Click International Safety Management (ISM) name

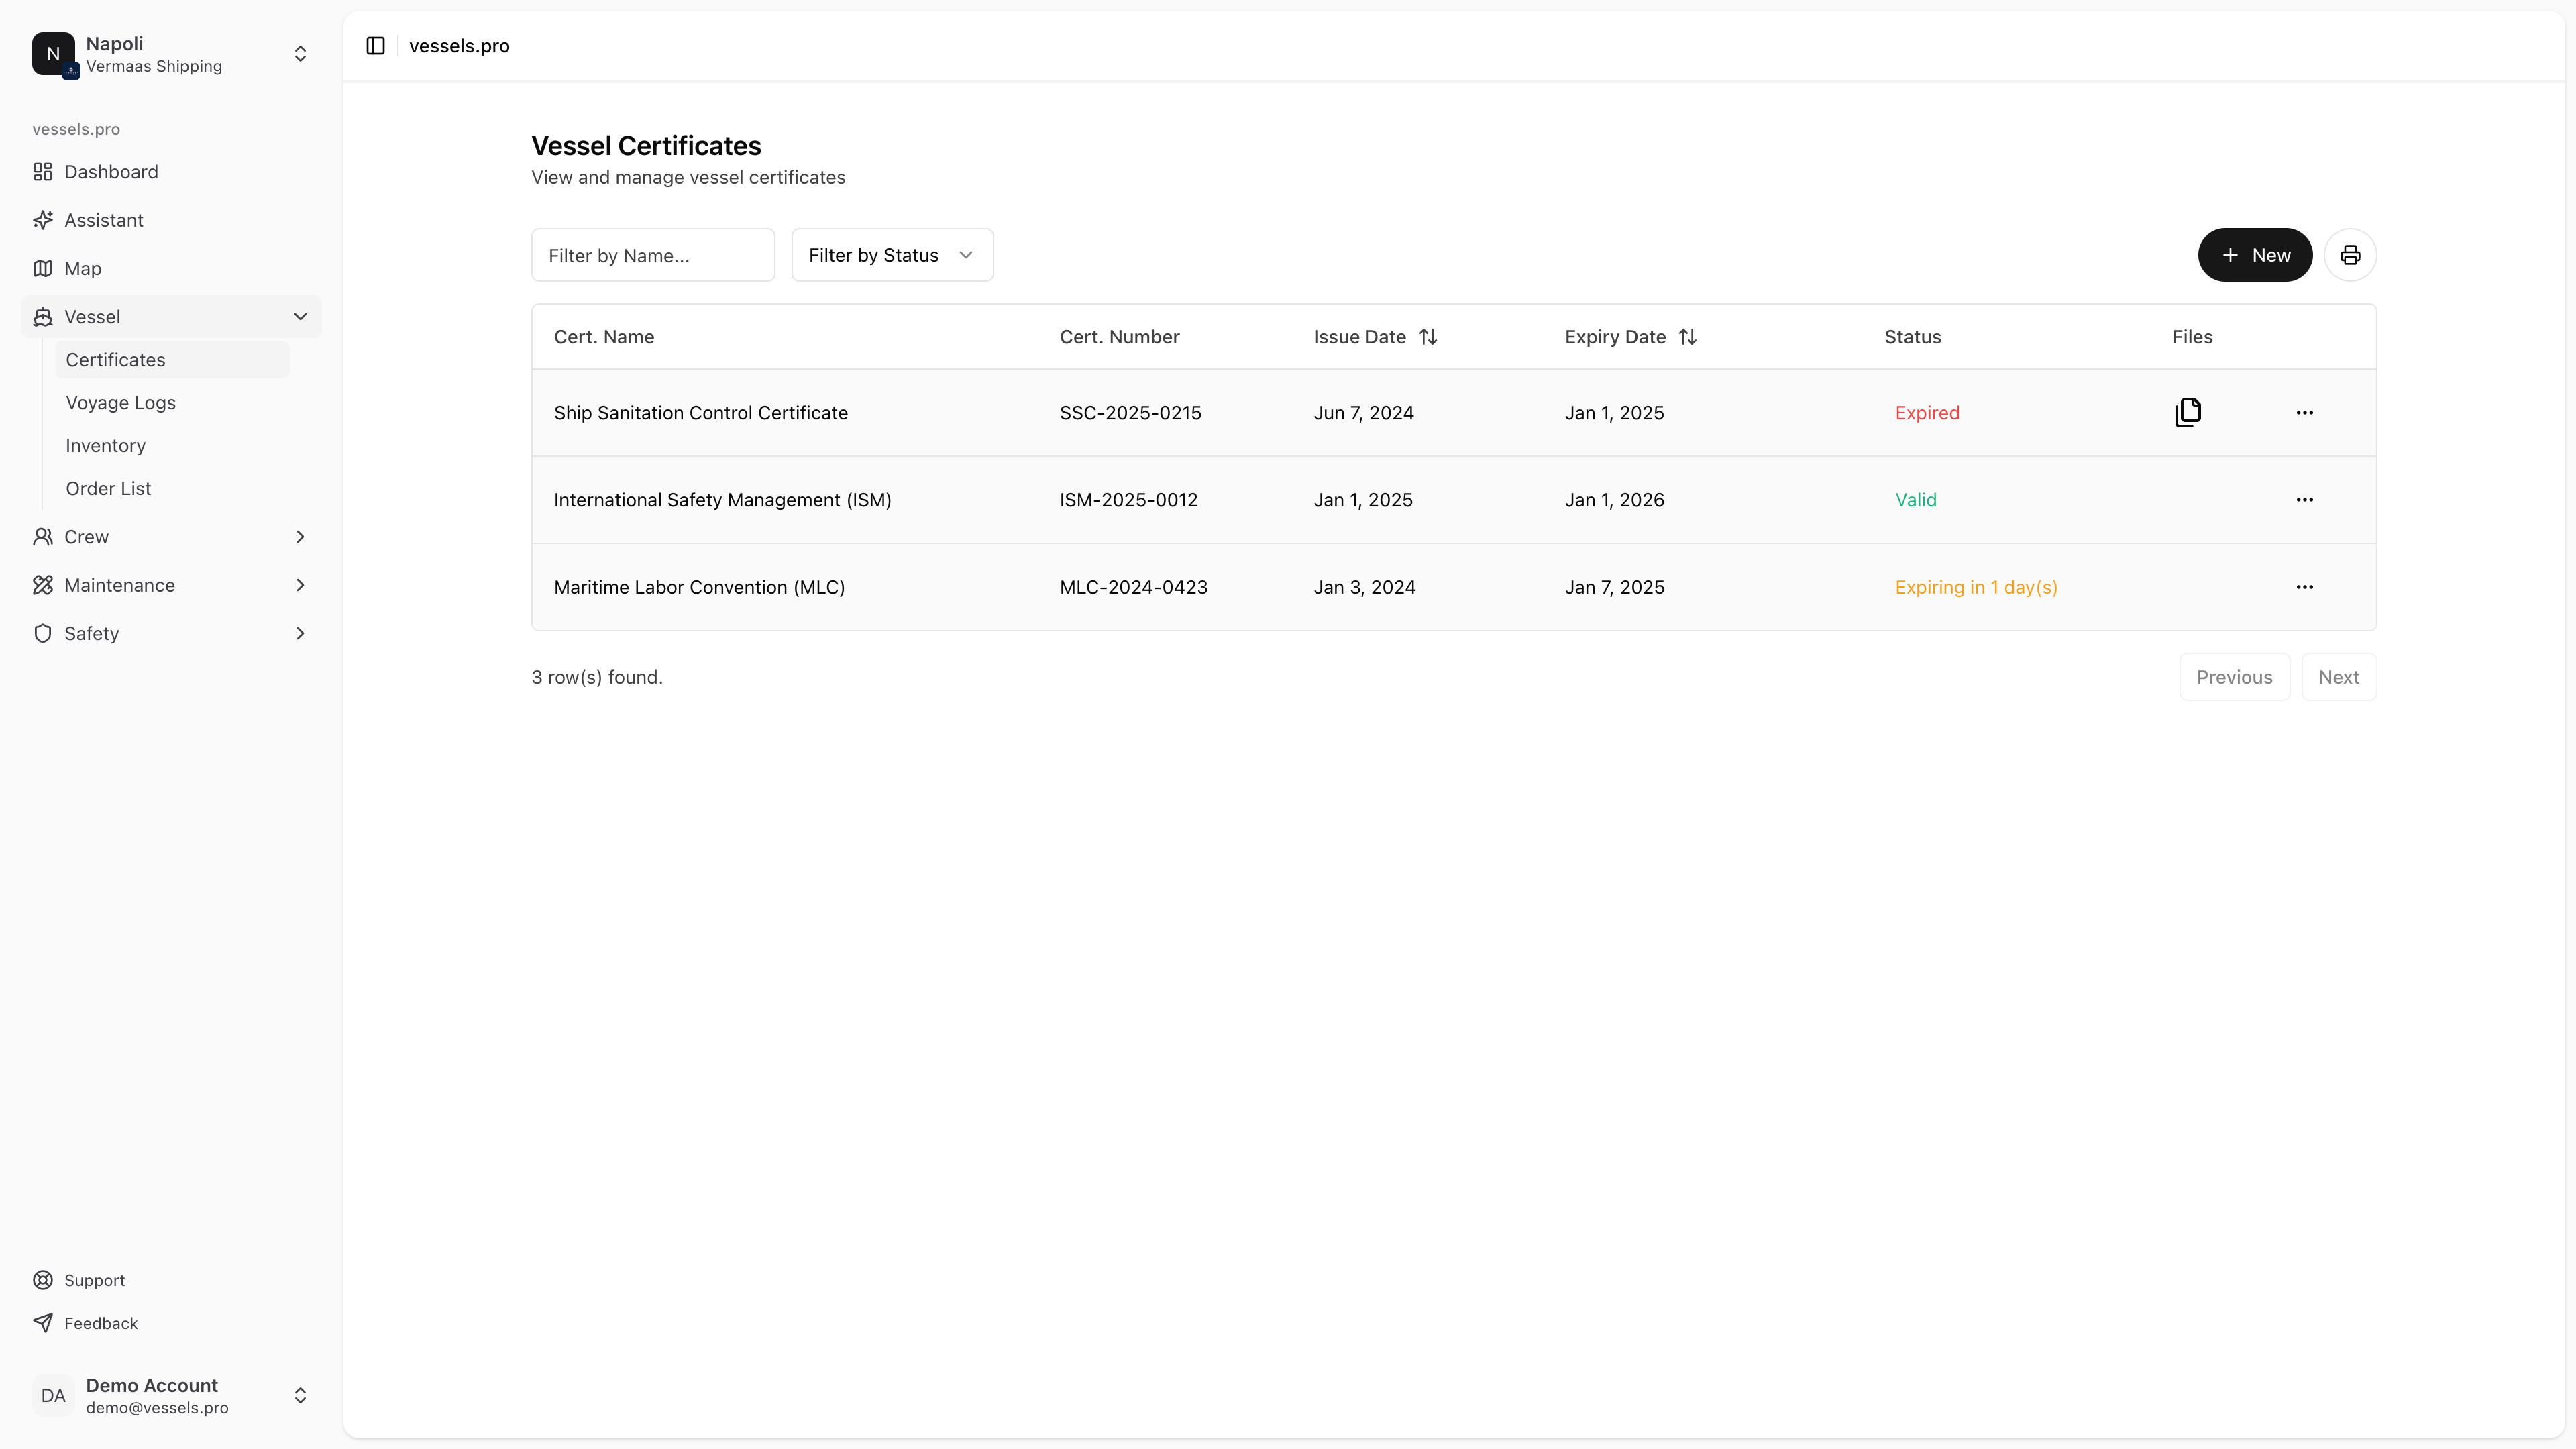click(722, 500)
